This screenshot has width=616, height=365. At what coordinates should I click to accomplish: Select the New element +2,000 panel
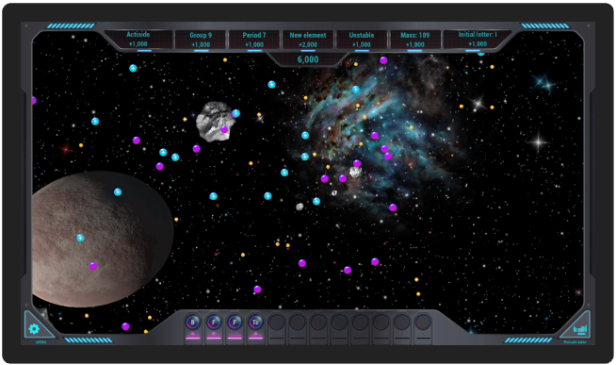[308, 40]
